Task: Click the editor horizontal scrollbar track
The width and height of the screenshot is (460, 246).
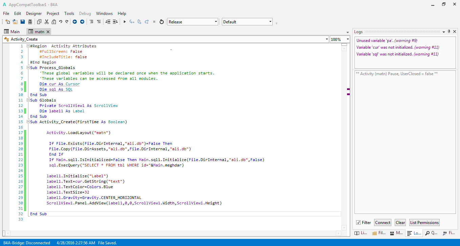Action: point(169,233)
